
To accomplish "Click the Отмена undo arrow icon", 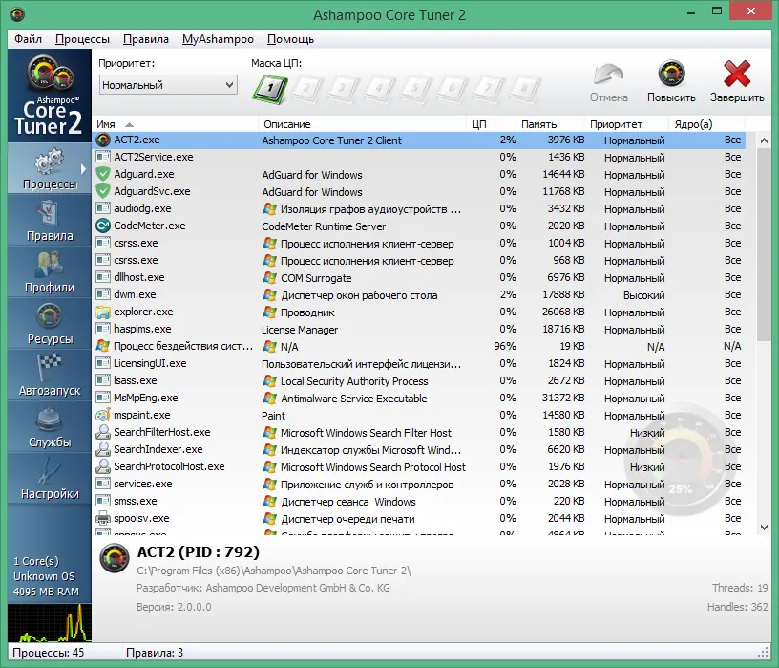I will point(609,75).
